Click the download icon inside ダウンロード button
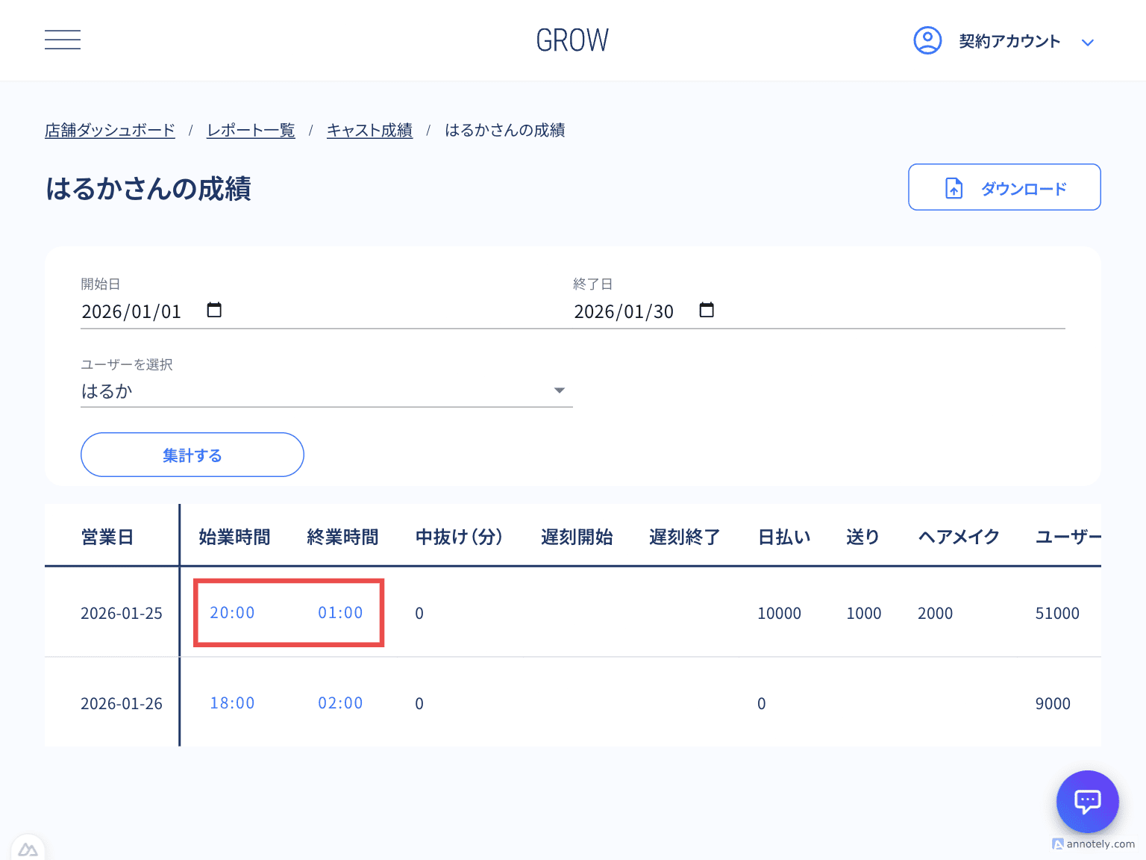The image size is (1146, 860). pyautogui.click(x=953, y=187)
